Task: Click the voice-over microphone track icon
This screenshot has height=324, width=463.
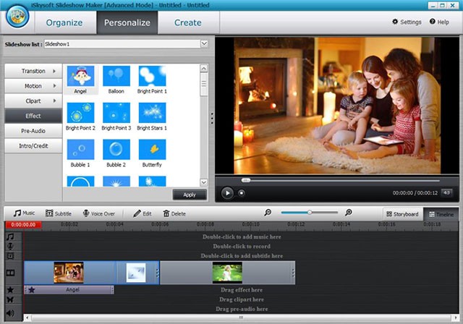Action: click(x=10, y=246)
